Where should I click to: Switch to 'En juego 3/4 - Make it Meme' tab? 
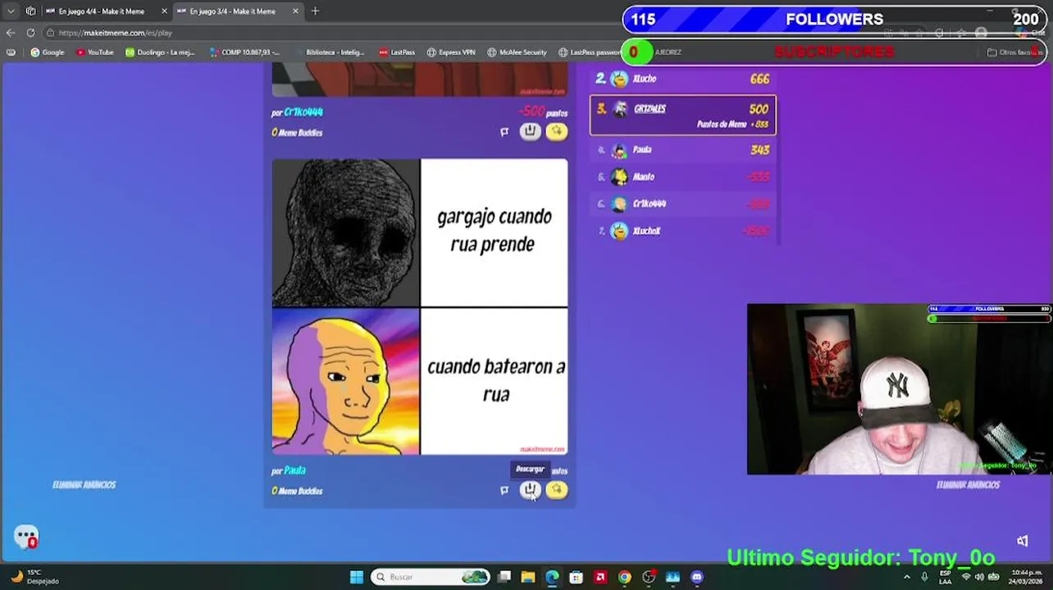tap(238, 11)
